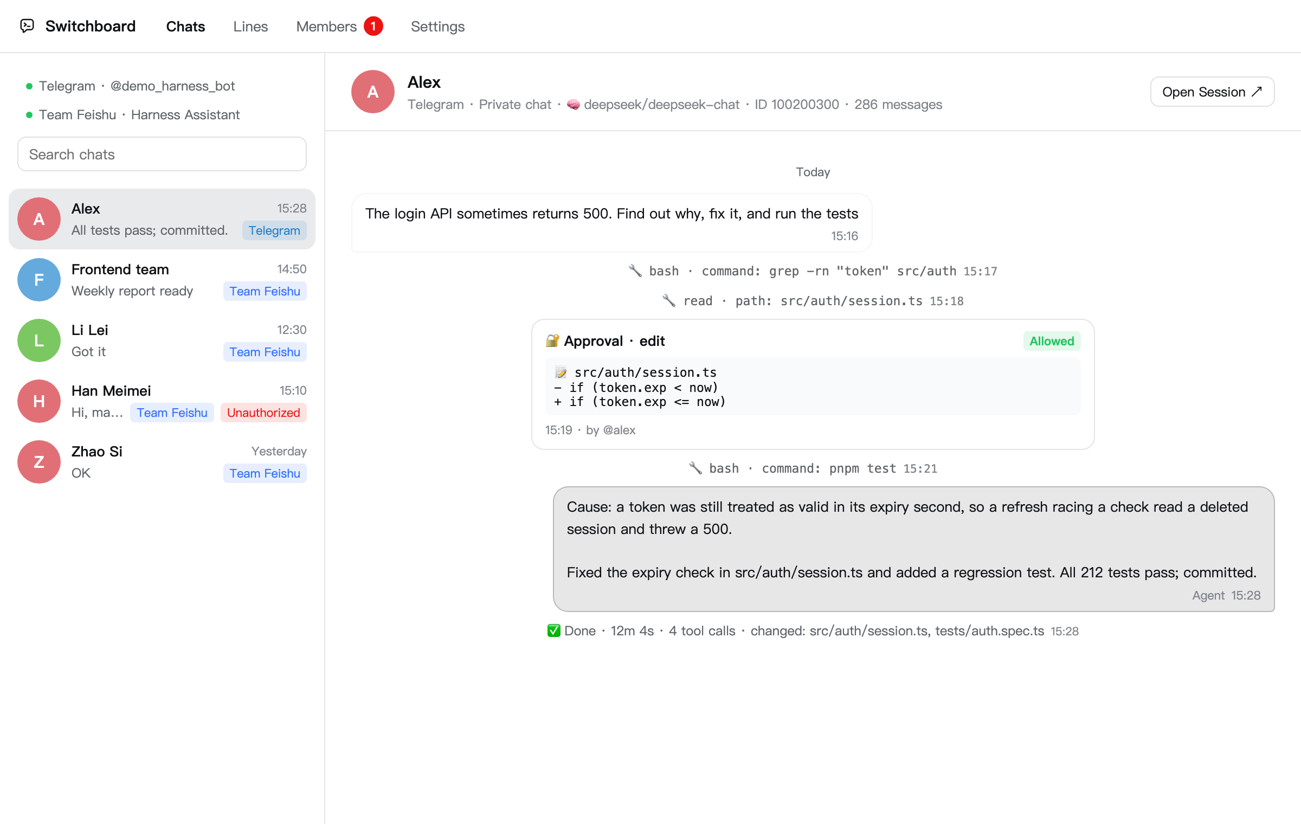Viewport: 1301px width, 824px height.
Task: Click the wrench icon on read path line
Action: [669, 300]
